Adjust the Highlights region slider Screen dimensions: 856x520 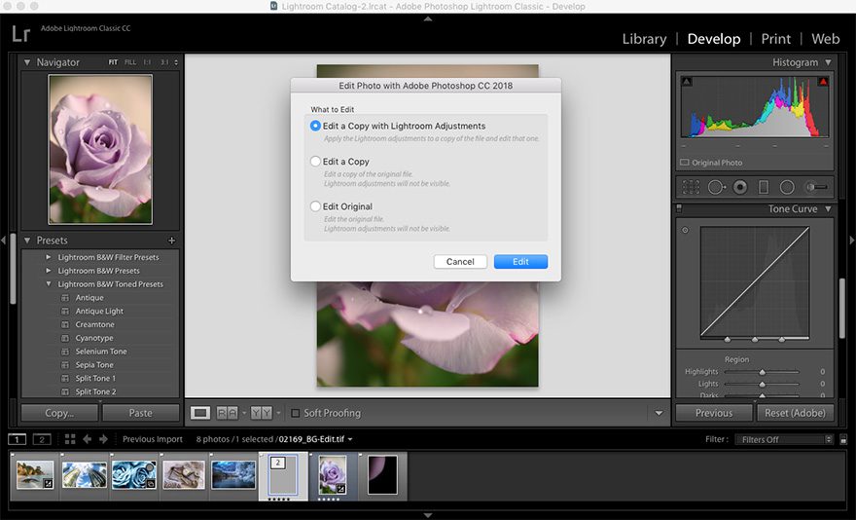pos(762,372)
